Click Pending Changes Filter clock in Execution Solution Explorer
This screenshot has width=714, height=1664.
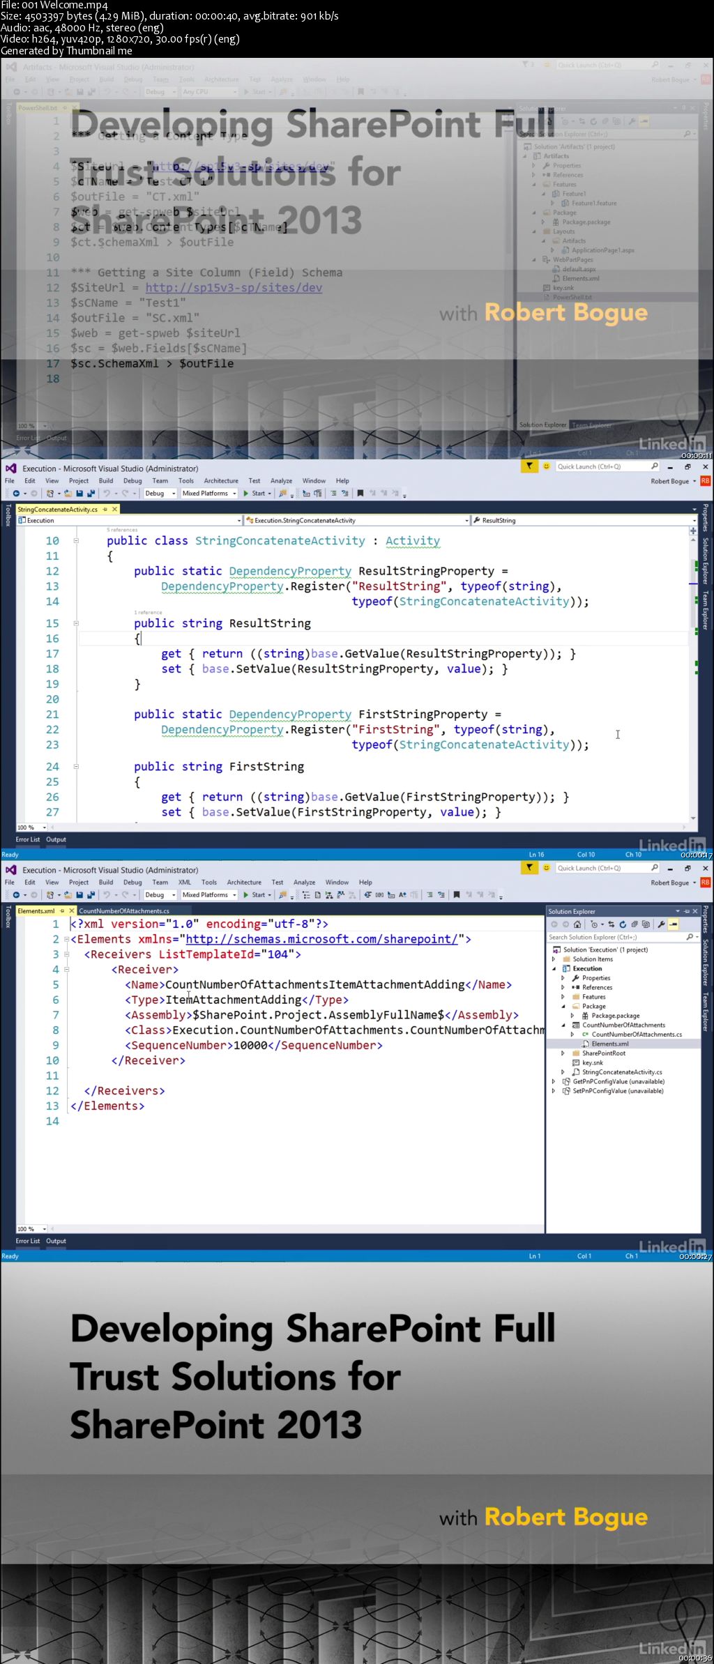point(594,924)
